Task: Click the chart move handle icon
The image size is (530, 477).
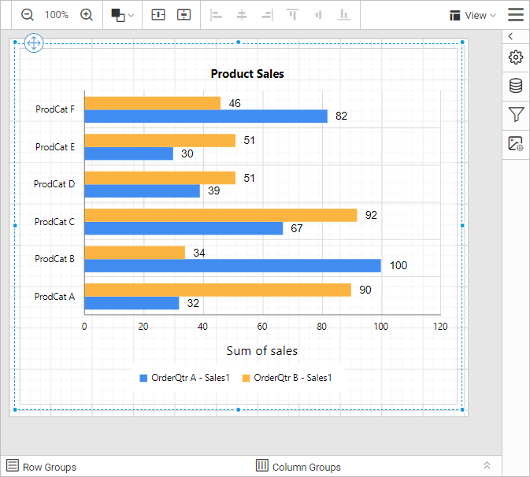Action: pos(34,43)
